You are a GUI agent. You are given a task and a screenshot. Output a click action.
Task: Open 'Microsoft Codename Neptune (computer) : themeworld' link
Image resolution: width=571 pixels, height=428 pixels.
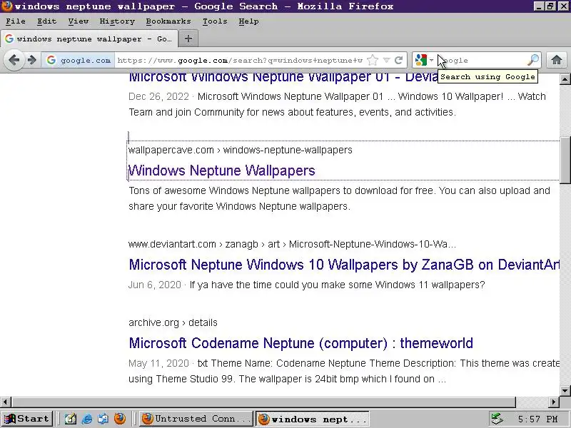[x=300, y=343]
